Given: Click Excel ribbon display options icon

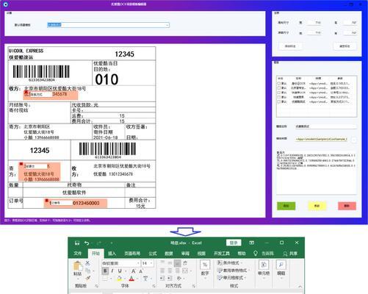Looking at the screenshot, I should (251, 243).
